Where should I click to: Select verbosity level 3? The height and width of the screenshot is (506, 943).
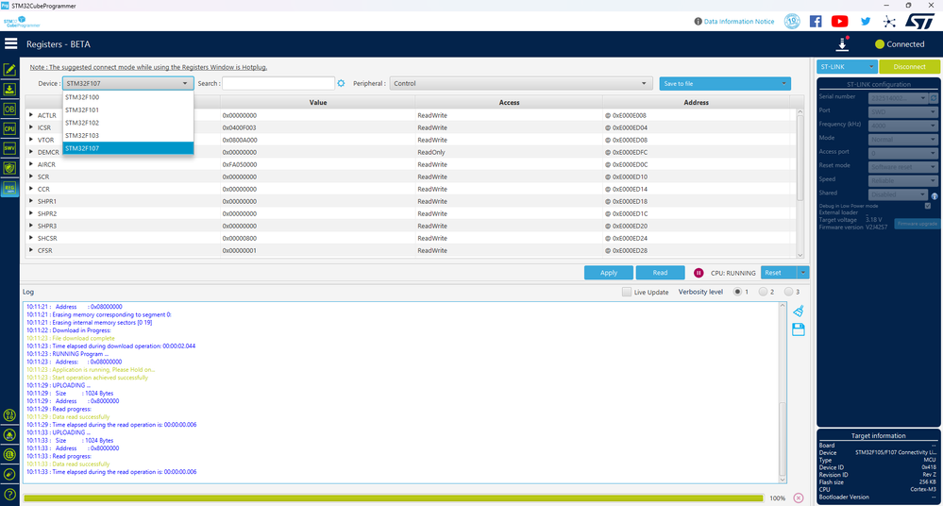(788, 292)
